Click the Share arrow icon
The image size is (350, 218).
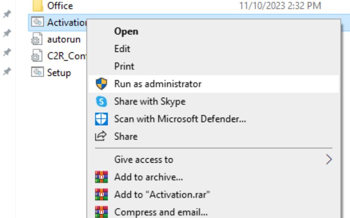(101, 136)
